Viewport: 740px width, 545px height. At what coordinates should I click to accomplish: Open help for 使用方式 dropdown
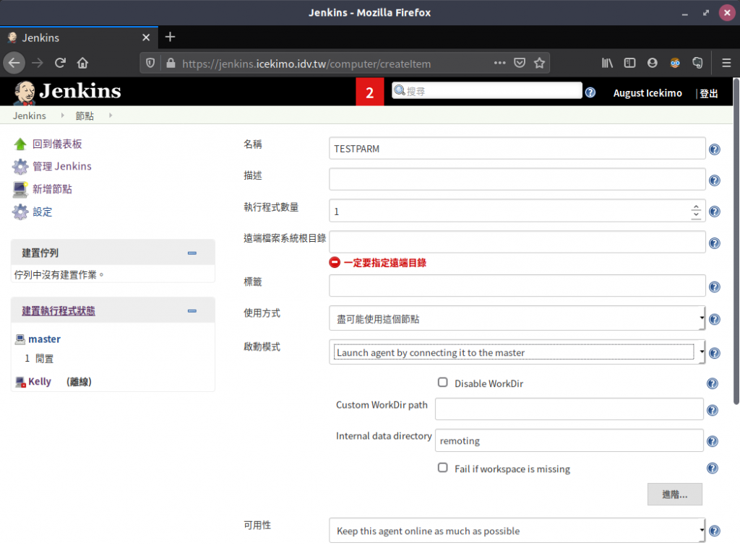(x=715, y=320)
